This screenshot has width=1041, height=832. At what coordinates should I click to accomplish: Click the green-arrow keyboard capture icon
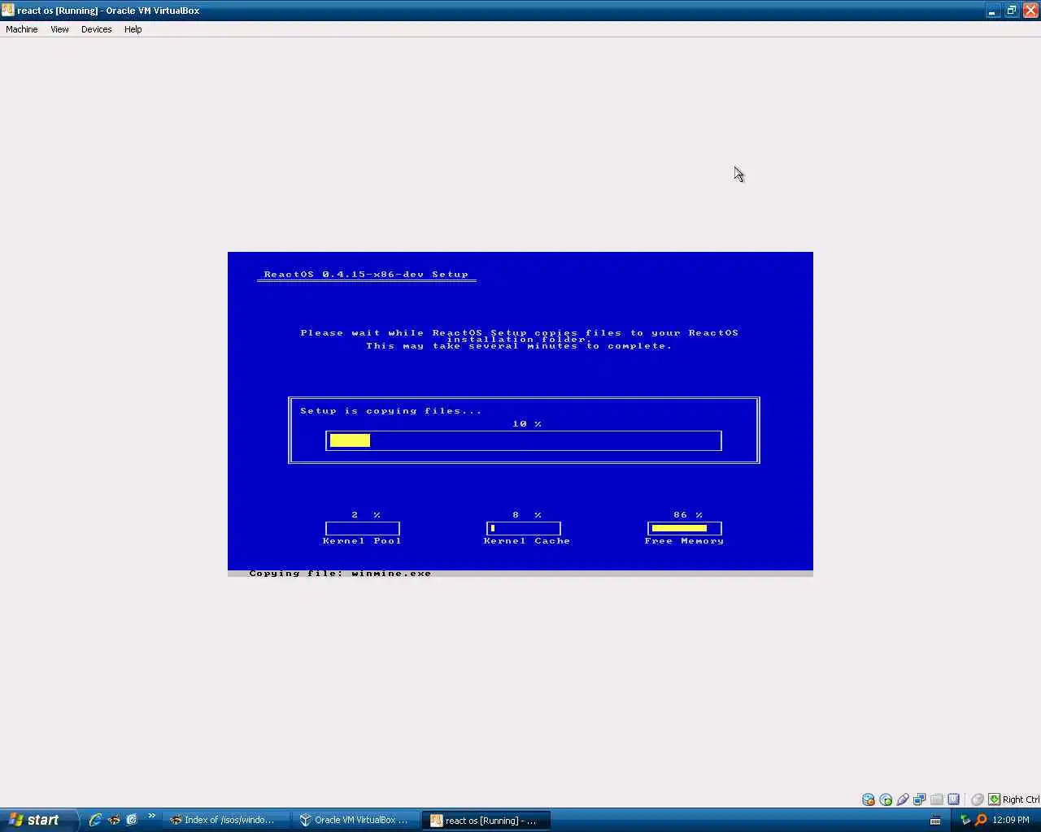994,799
